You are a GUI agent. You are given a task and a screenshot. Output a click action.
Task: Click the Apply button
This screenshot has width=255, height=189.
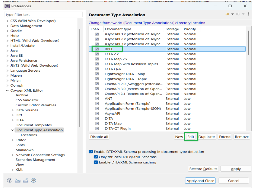[236, 169]
